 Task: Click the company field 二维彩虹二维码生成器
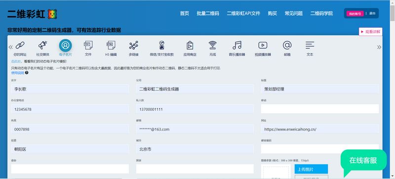click(195, 89)
